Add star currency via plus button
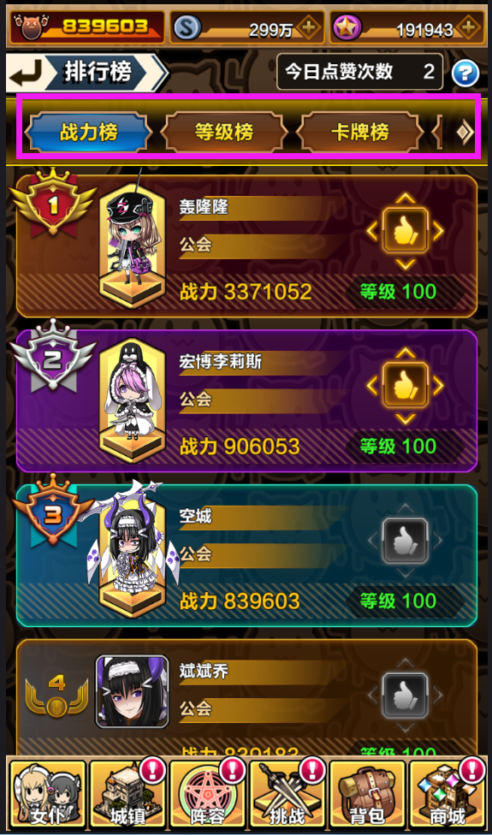492x835 pixels. (x=469, y=27)
